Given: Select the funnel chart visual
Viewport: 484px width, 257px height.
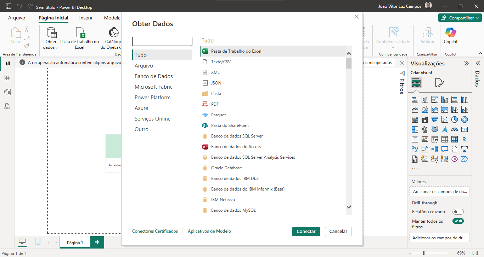Looking at the screenshot, I should point(435,120).
